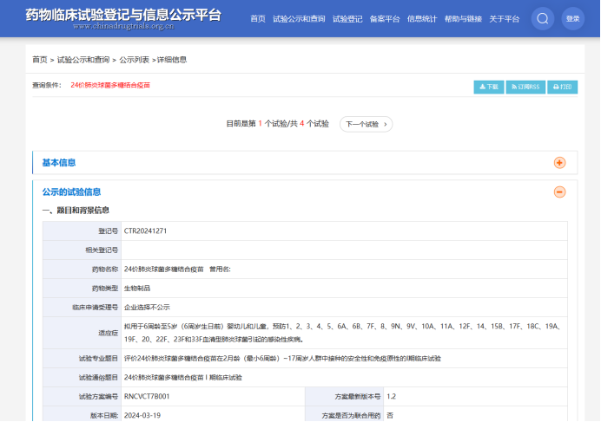Click drug type value 生物制品
601x422 pixels.
pos(137,288)
